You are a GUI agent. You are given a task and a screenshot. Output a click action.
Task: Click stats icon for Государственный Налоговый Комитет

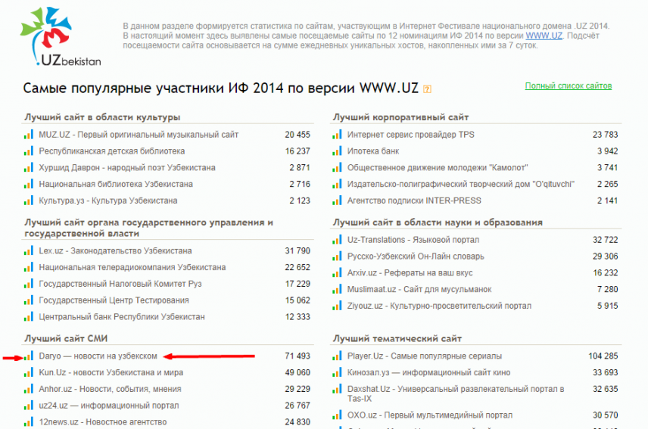[29, 284]
